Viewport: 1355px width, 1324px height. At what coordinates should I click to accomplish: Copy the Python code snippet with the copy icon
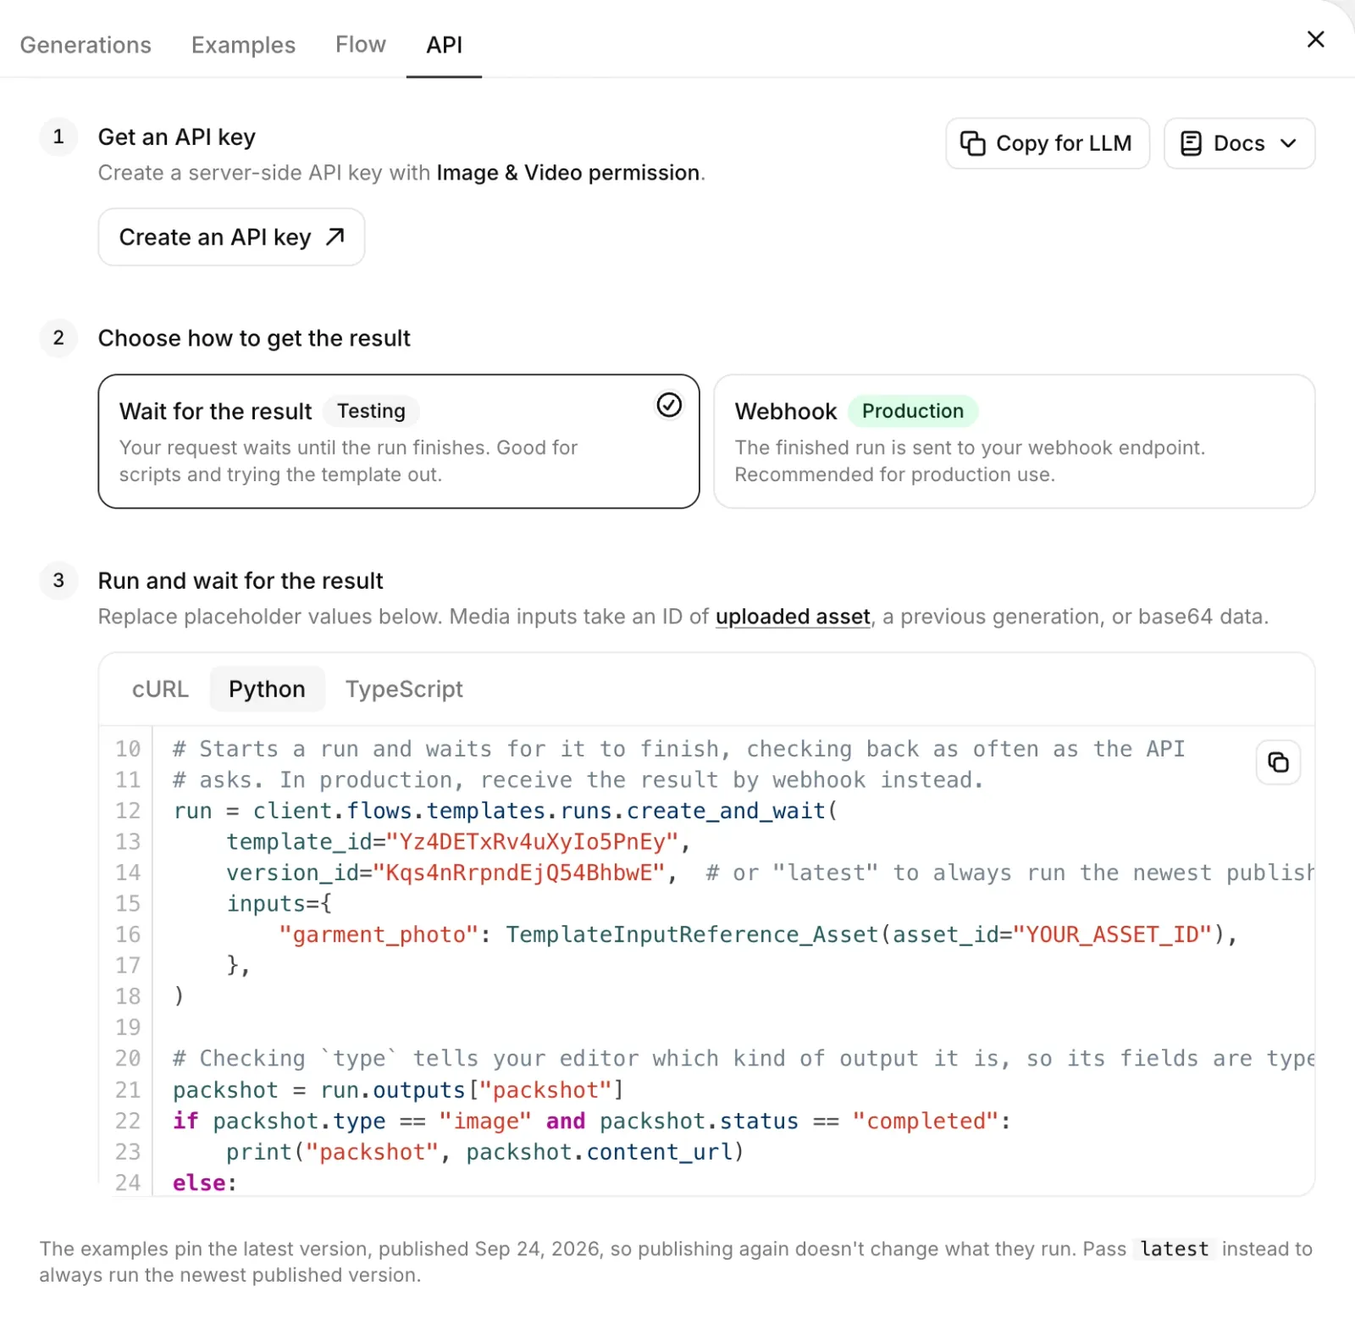click(1278, 762)
